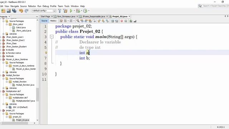
Task: Click Stop Macro Recording icon
Action: pos(126,21)
